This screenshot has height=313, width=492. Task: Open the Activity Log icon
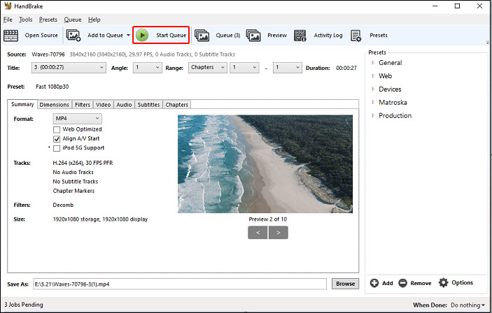tap(300, 36)
